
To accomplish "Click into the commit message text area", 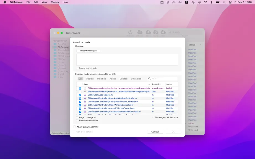I will [127, 60].
